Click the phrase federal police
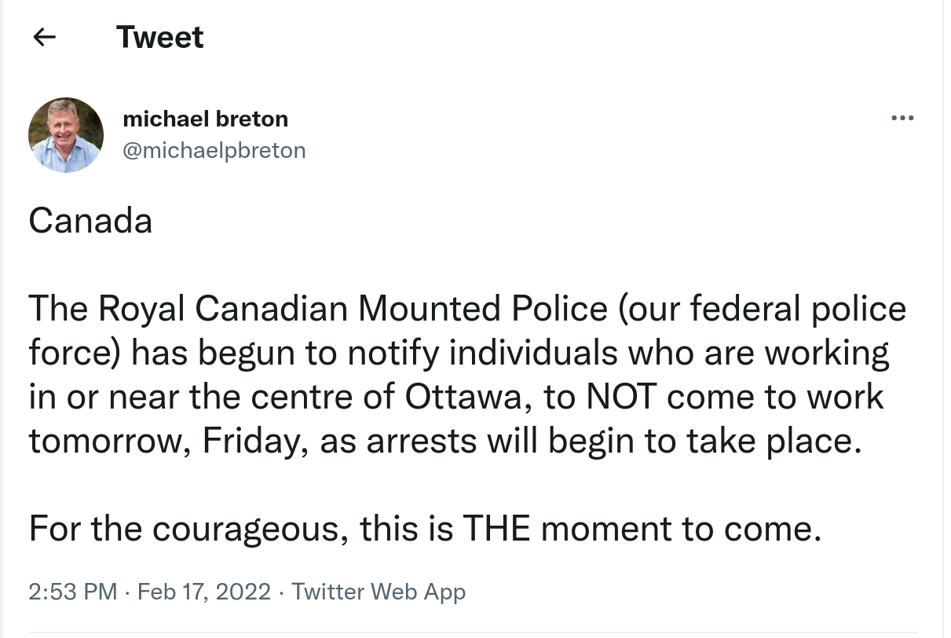Viewport: 951px width, 638px height. click(797, 309)
